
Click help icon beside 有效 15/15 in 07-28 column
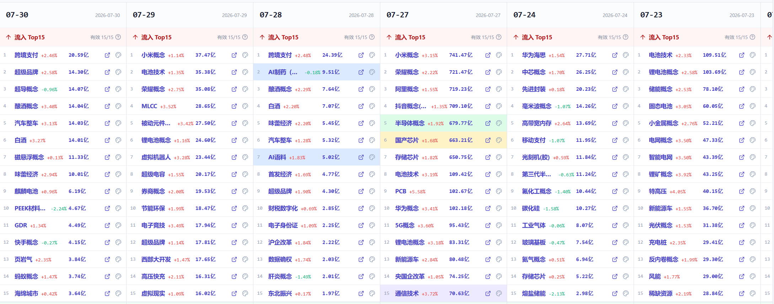[372, 37]
